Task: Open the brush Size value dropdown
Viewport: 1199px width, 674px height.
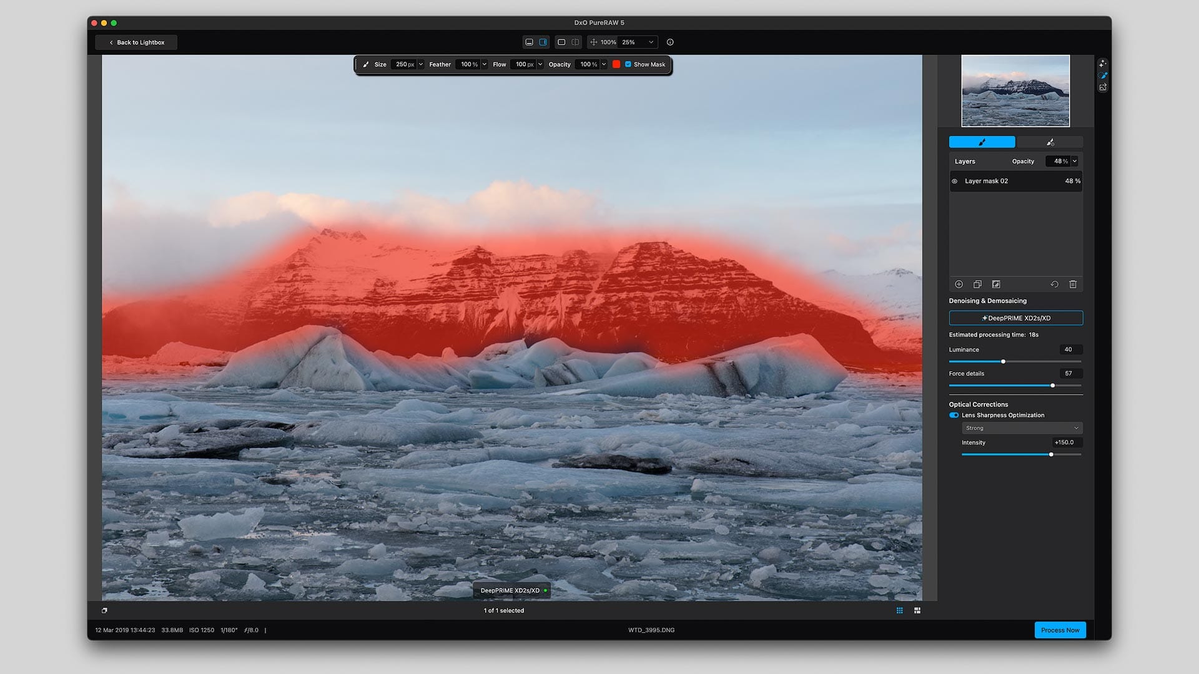Action: [421, 64]
